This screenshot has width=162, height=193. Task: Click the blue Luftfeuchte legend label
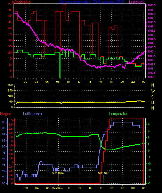(32, 114)
